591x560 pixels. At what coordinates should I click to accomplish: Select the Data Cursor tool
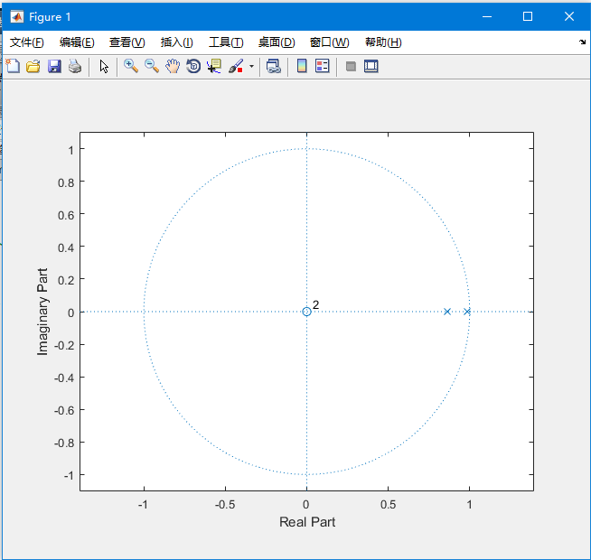[x=214, y=66]
